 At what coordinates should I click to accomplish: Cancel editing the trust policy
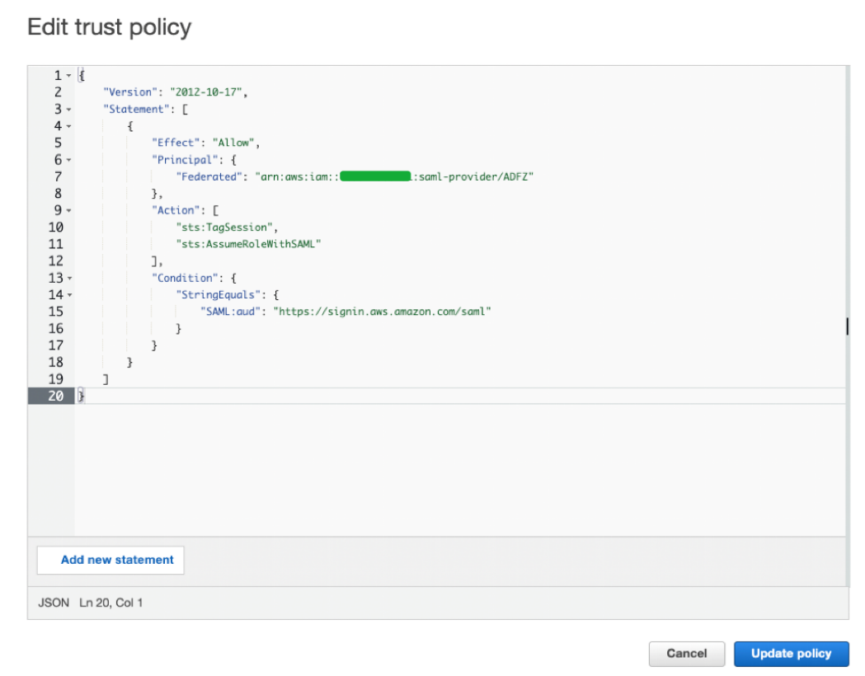[686, 654]
